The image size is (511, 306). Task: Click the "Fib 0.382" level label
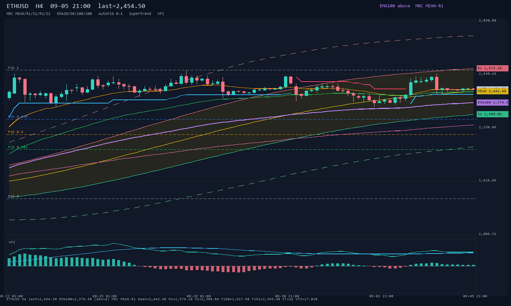click(18, 147)
